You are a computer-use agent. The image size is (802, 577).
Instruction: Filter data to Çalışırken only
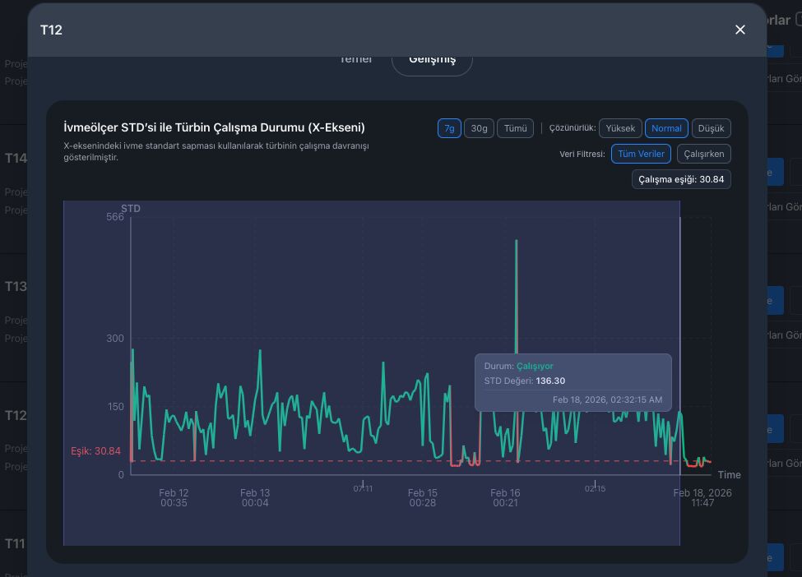tap(704, 154)
